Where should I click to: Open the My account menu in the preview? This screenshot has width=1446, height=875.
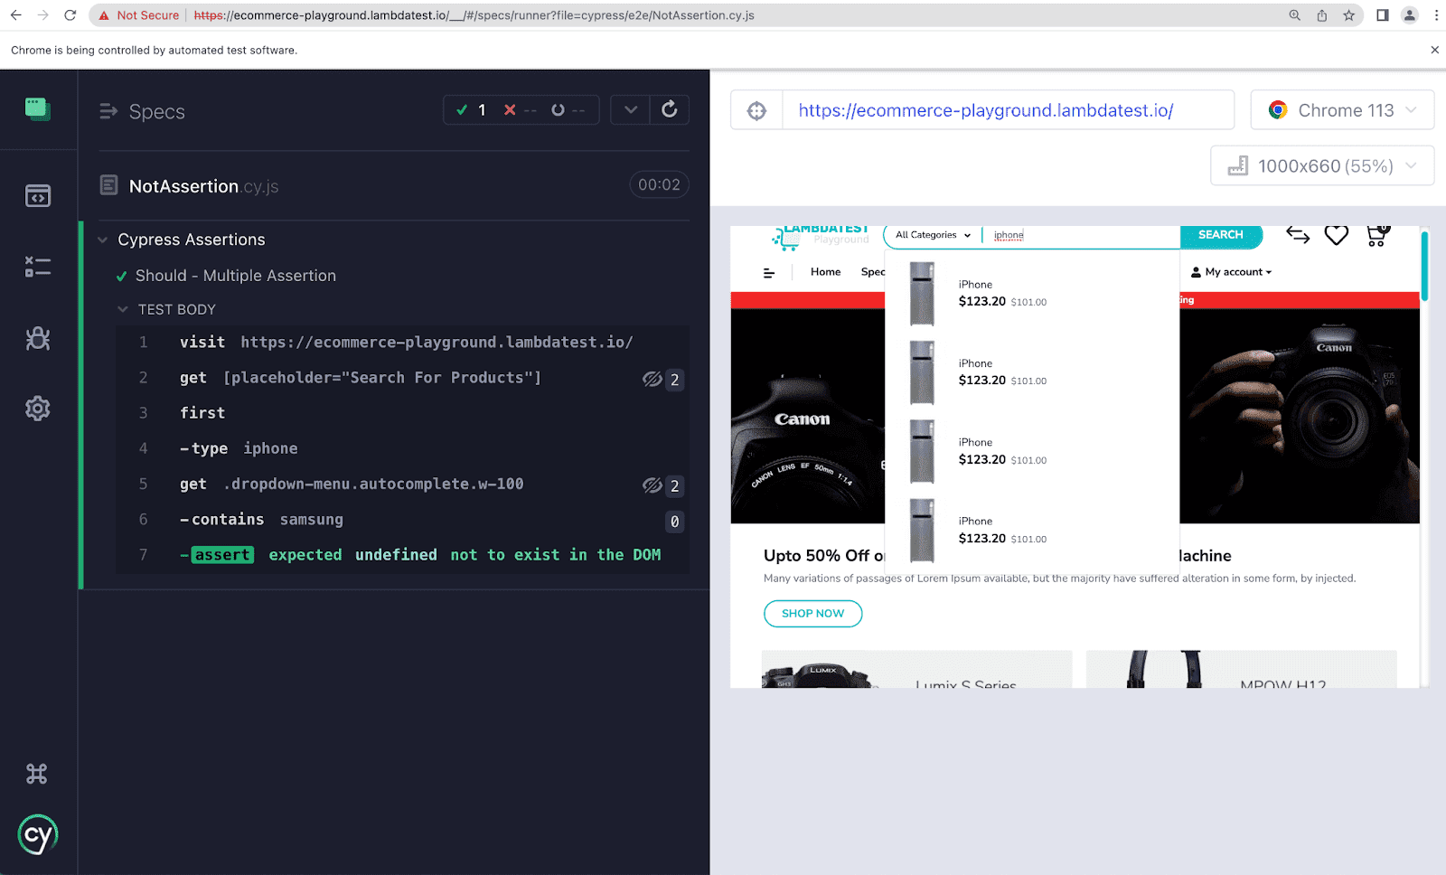pos(1231,271)
